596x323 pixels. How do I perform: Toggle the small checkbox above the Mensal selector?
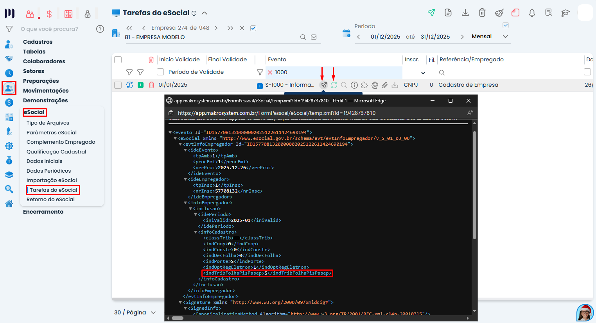(505, 25)
